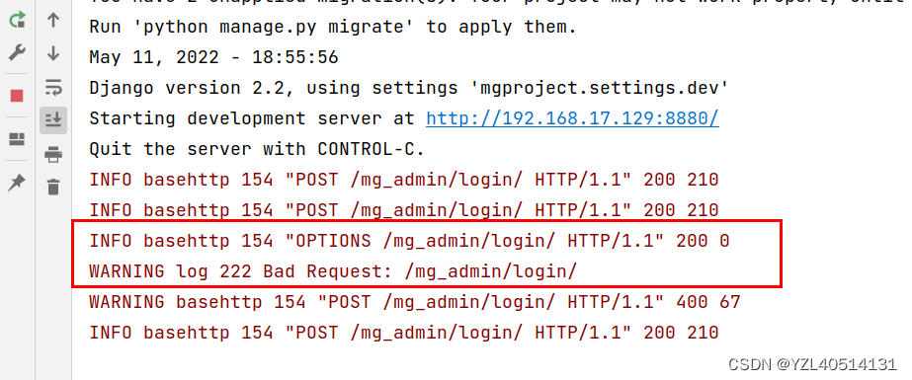912x380 pixels.
Task: Click the green Rerun server icon
Action: [x=17, y=21]
